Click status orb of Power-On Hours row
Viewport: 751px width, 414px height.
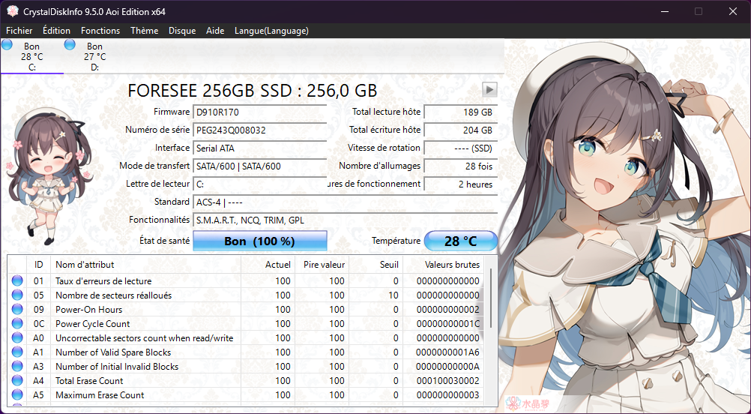[17, 310]
